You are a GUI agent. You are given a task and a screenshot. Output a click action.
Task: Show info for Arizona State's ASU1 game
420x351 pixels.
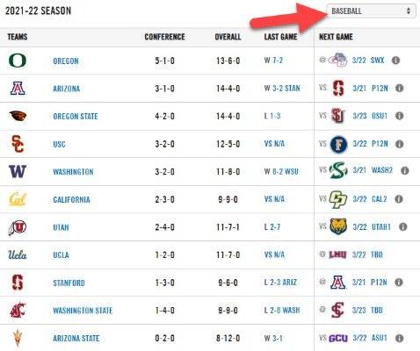click(399, 338)
